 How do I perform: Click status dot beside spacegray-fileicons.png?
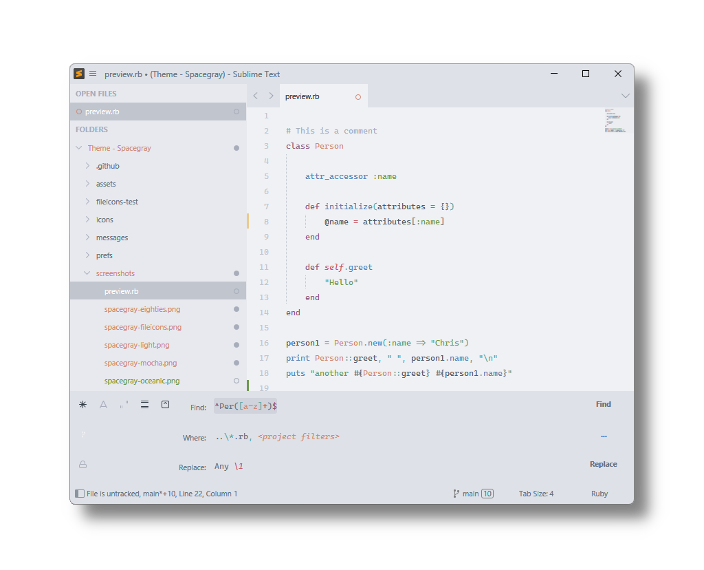pos(236,327)
